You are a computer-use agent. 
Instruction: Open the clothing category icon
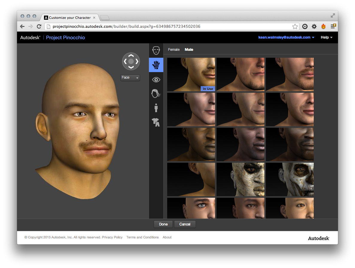click(x=156, y=122)
